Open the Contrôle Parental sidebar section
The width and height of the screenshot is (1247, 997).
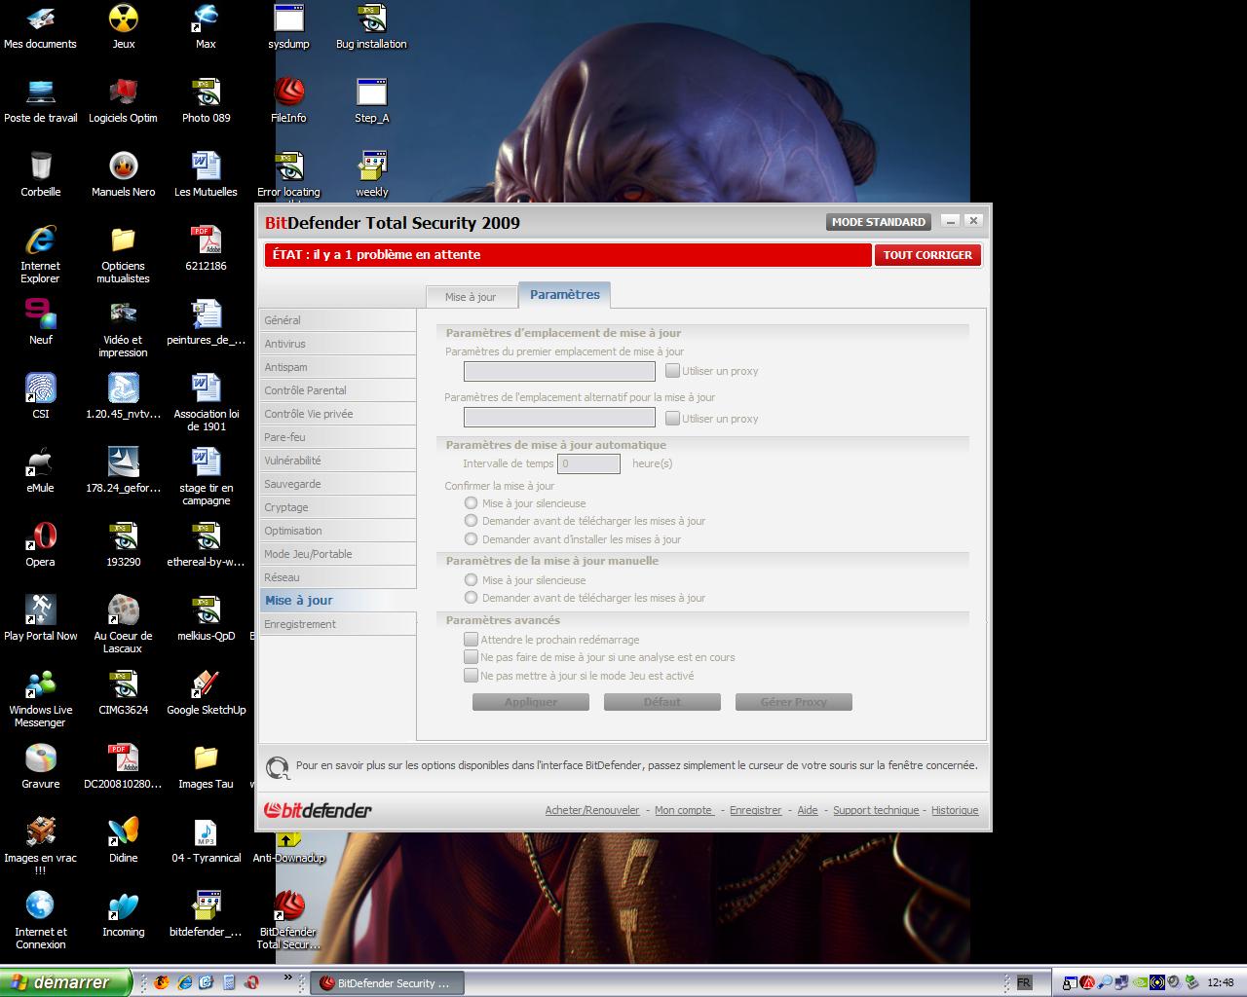[x=337, y=390]
